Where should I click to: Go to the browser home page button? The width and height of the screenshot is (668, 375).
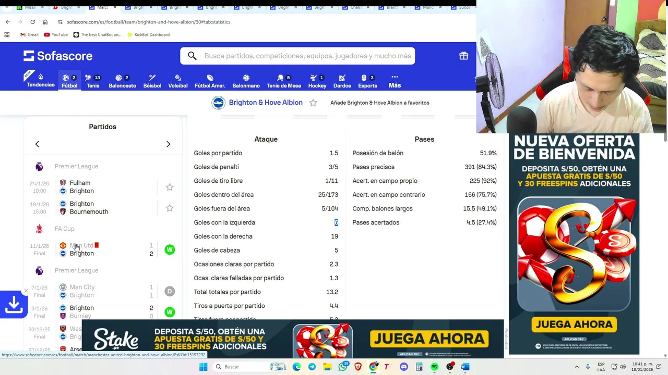(45, 22)
